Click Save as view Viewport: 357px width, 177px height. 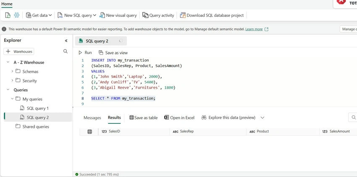pos(113,53)
